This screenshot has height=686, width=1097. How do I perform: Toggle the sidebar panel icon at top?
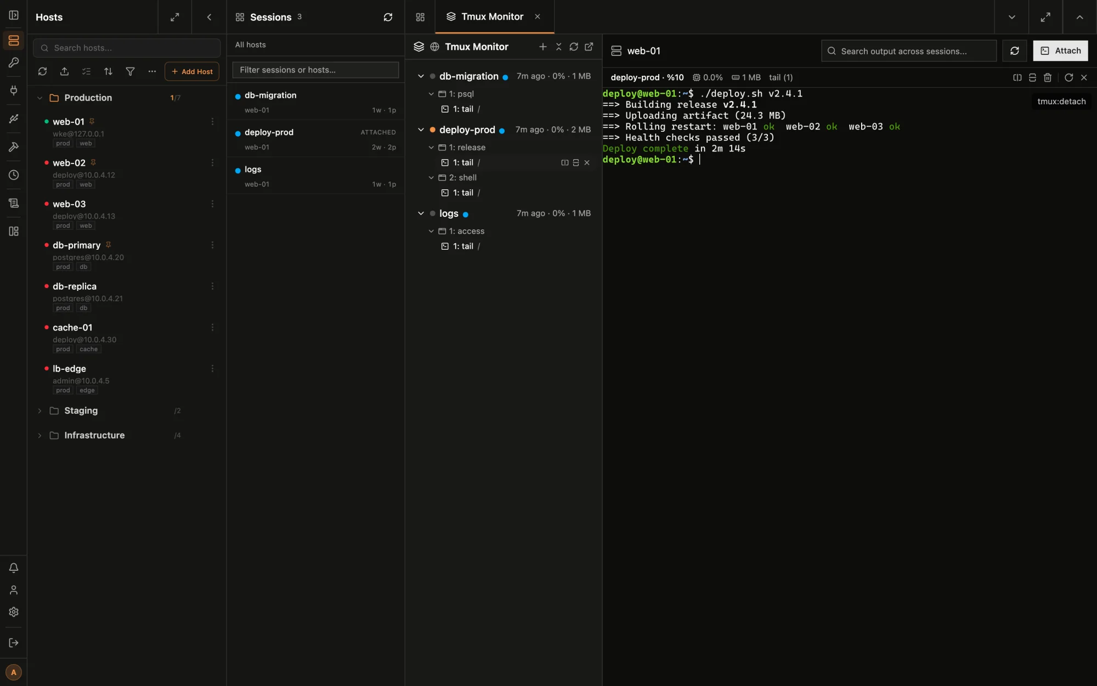[14, 15]
